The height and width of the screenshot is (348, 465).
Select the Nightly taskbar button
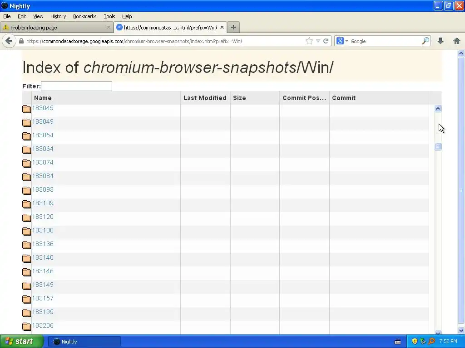(x=84, y=342)
